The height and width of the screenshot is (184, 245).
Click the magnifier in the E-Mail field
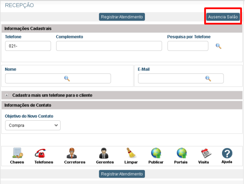(x=208, y=78)
